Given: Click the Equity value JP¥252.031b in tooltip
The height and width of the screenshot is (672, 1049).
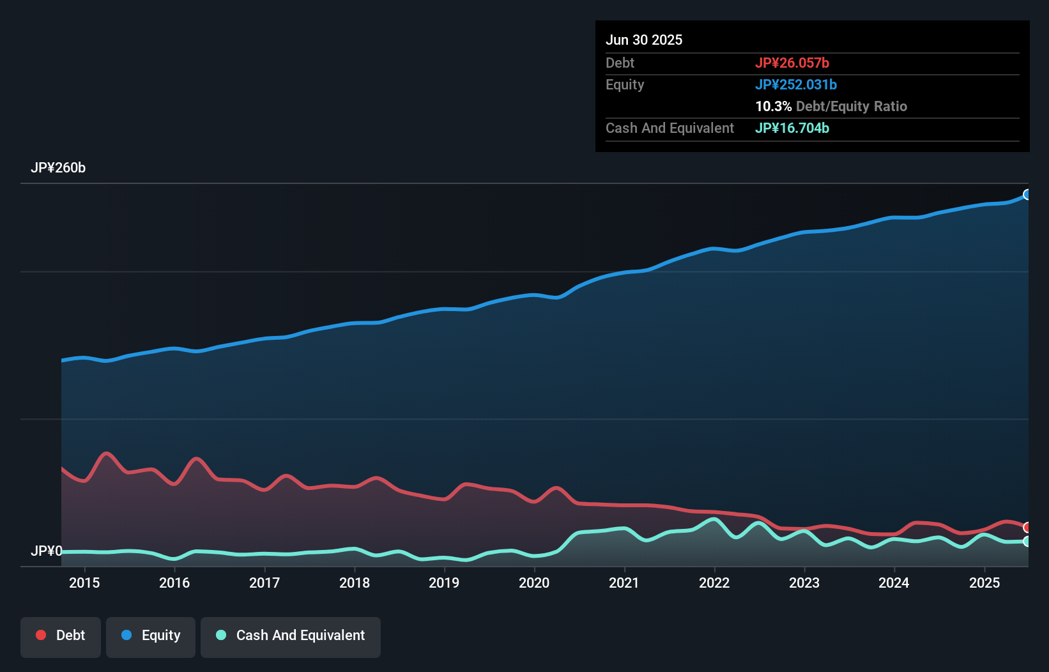Looking at the screenshot, I should pos(796,84).
